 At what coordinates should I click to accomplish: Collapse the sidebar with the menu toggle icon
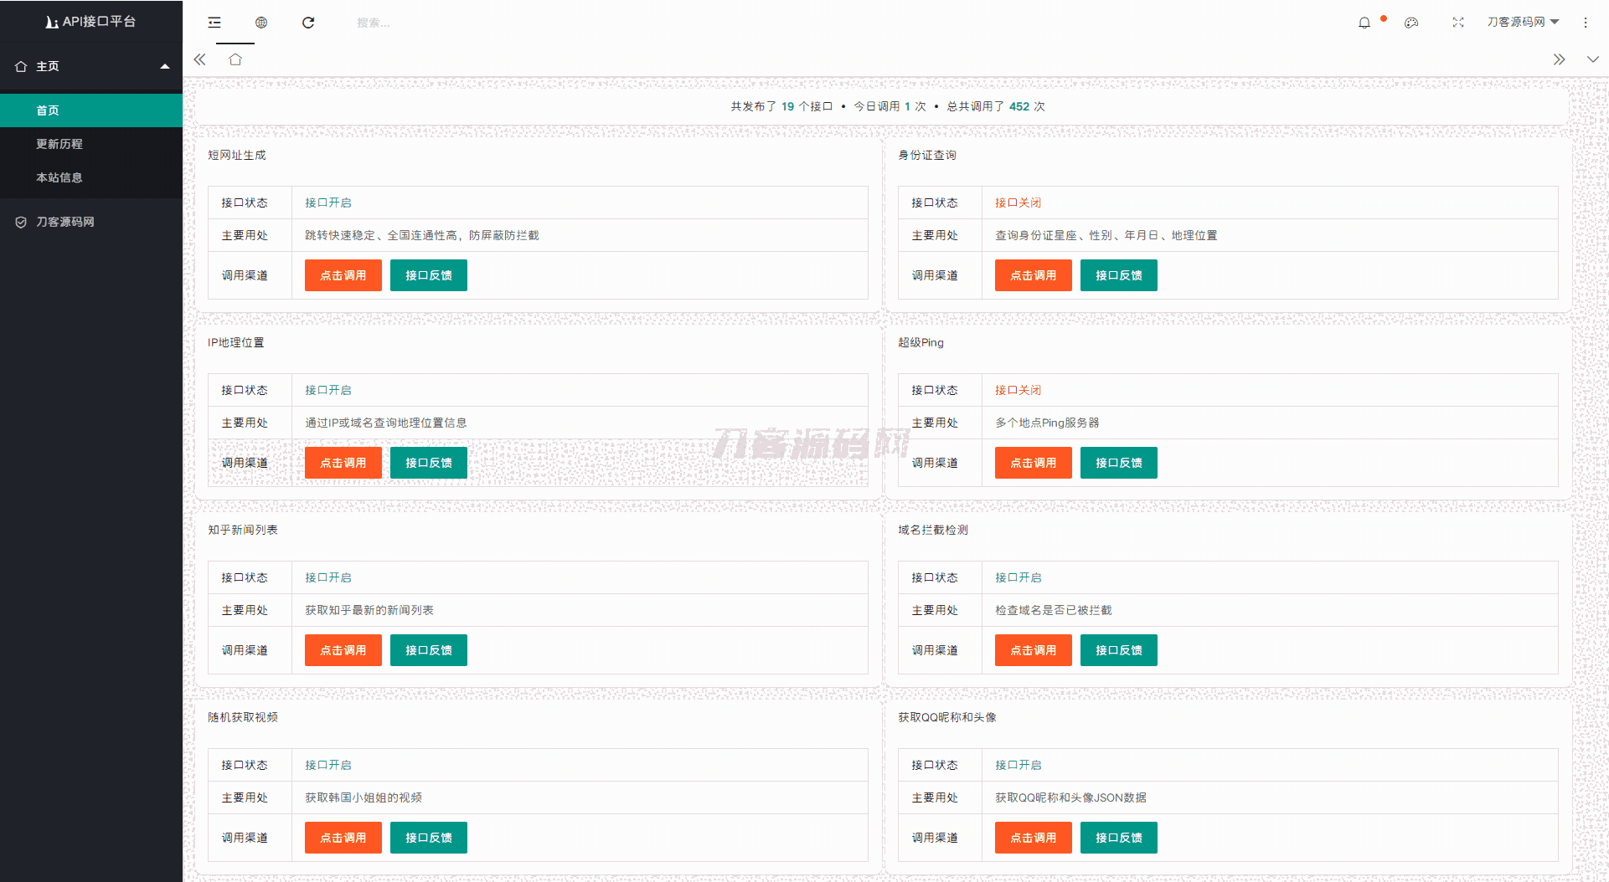(x=214, y=23)
